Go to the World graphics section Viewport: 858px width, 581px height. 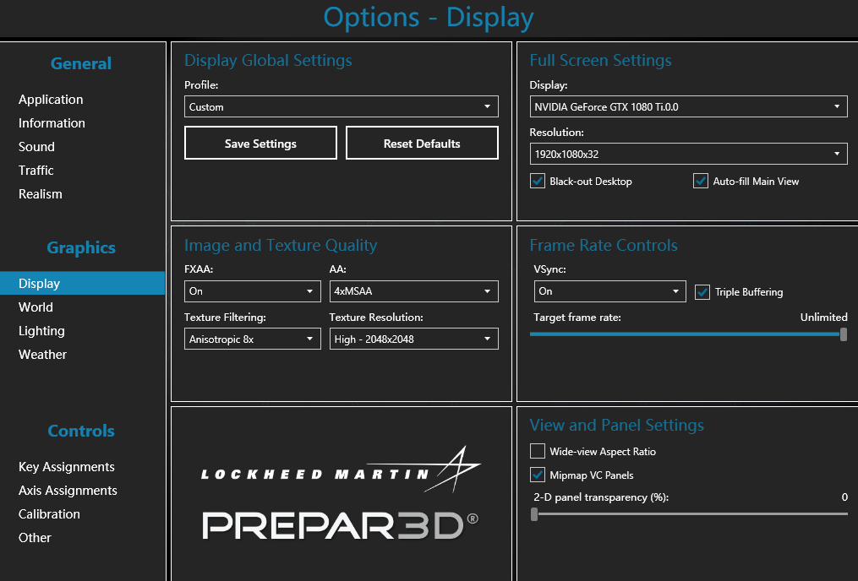click(36, 307)
